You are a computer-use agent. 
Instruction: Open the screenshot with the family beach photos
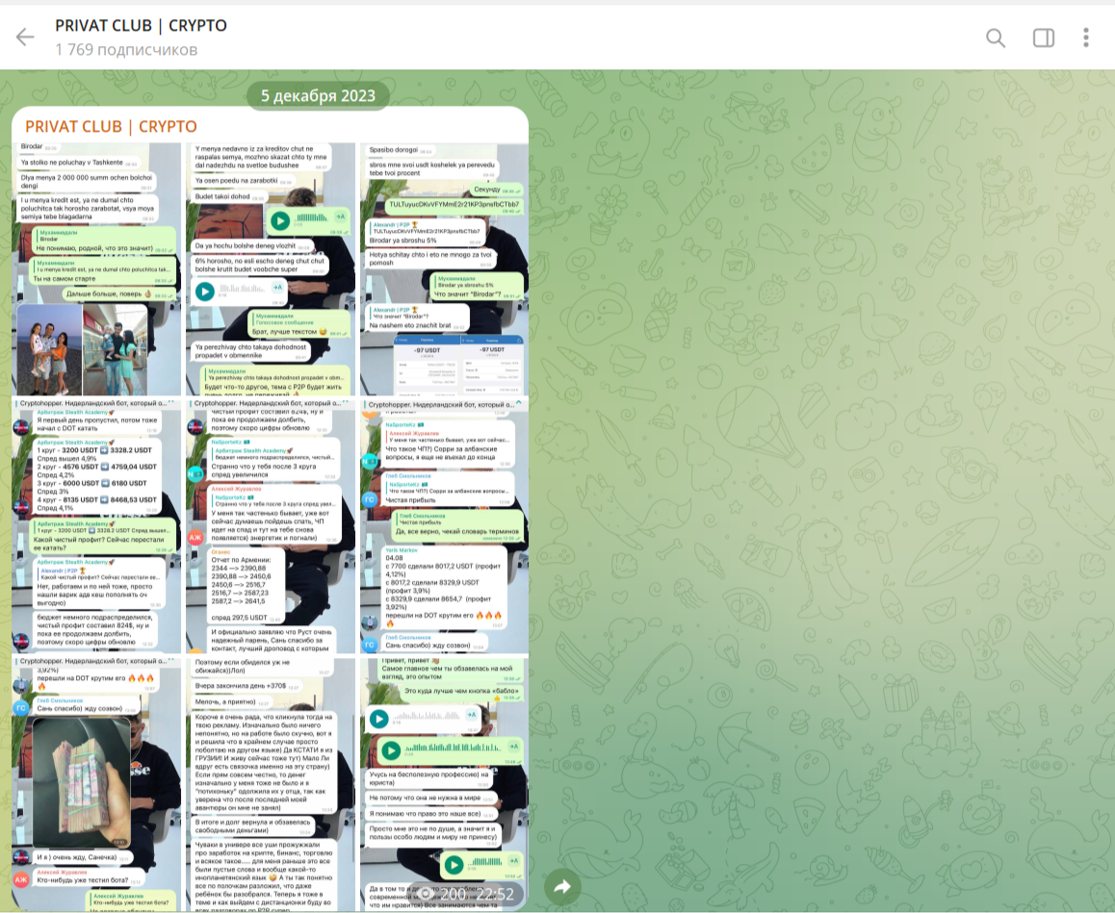96,269
